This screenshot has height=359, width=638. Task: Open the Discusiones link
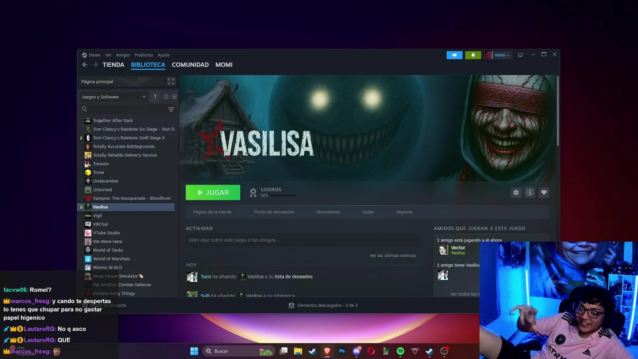click(328, 212)
